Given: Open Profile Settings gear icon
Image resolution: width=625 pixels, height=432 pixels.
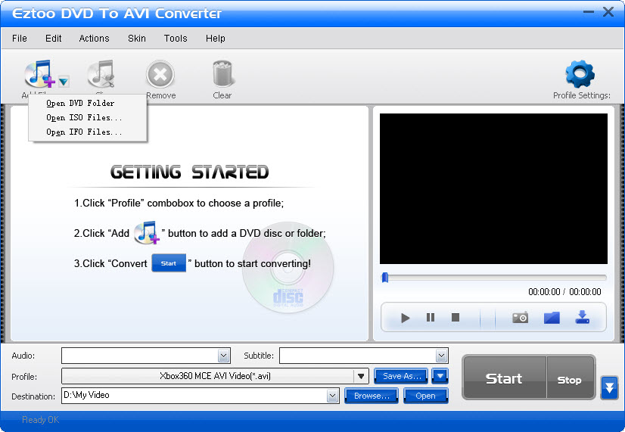Looking at the screenshot, I should click(580, 73).
